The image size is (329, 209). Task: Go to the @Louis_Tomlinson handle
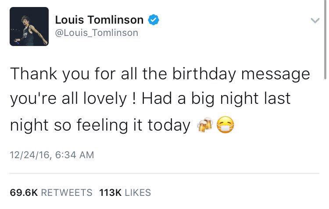[97, 33]
